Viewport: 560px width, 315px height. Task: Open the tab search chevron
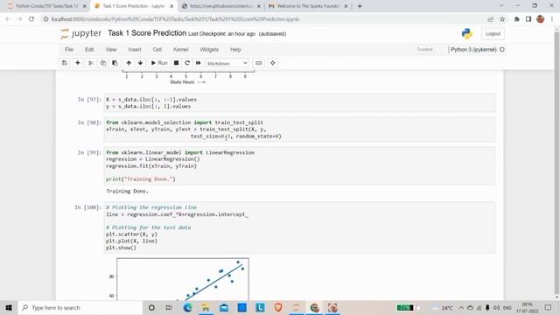(501, 6)
